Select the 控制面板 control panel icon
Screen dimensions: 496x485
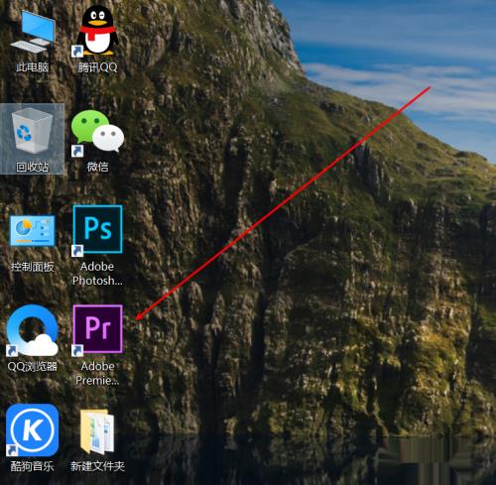tap(33, 231)
